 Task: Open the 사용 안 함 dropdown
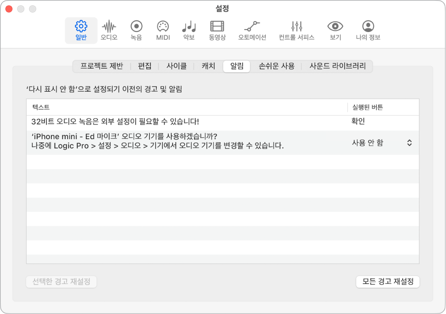(x=382, y=143)
